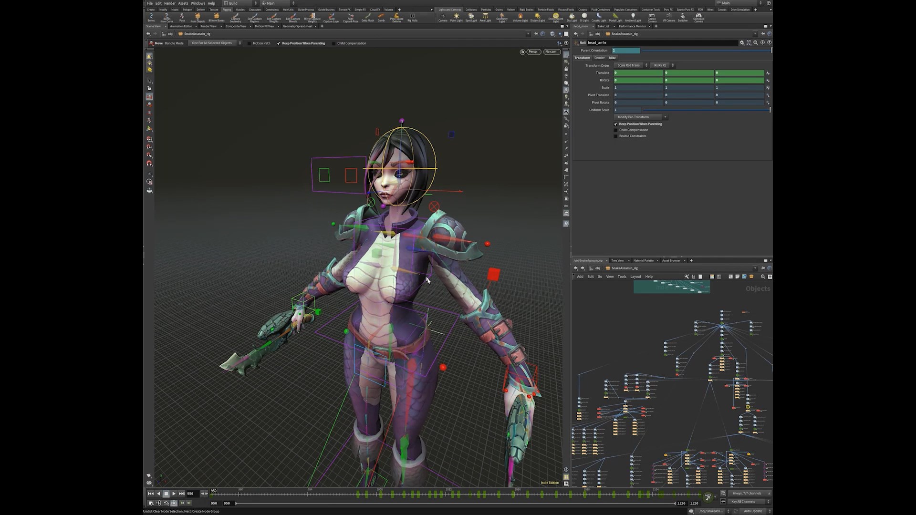Stop timeline playback

166,494
